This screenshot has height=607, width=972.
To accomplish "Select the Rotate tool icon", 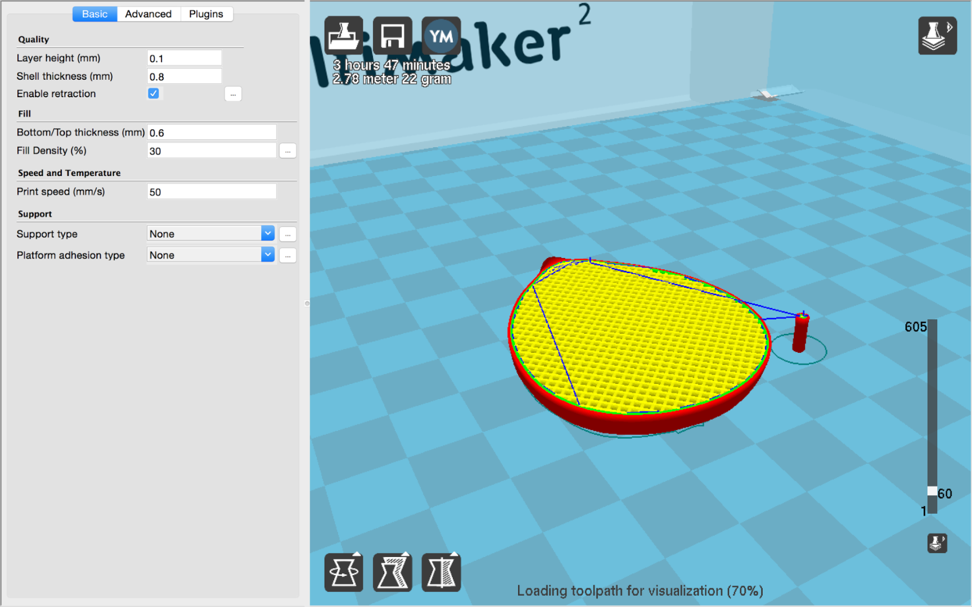I will (344, 572).
